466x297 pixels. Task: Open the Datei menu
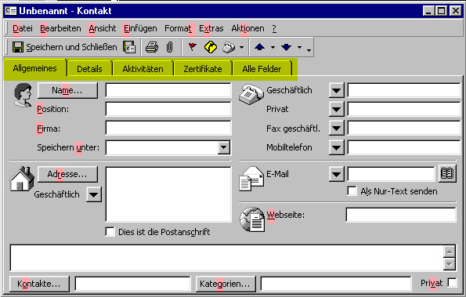point(23,28)
